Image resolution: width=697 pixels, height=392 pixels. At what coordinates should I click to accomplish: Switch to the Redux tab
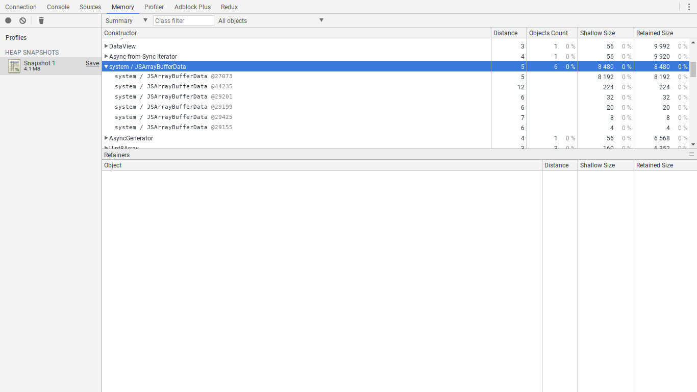229,7
